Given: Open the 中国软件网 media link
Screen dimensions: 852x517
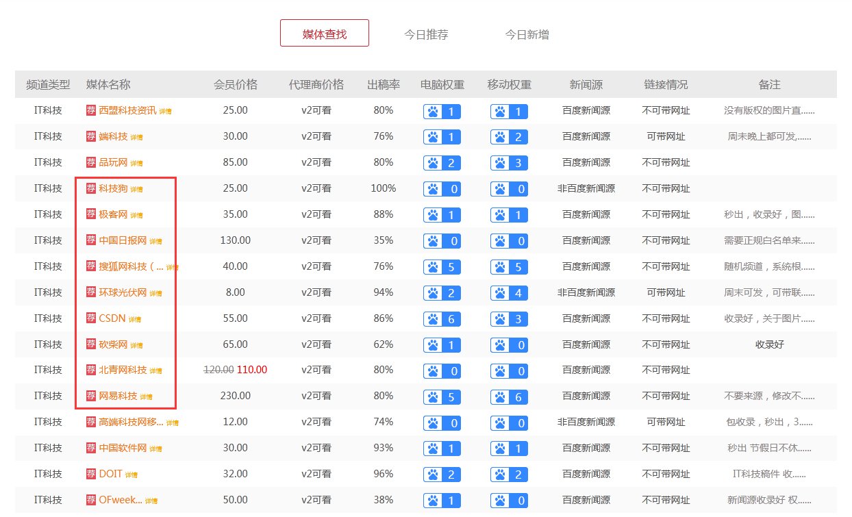Looking at the screenshot, I should pos(123,447).
